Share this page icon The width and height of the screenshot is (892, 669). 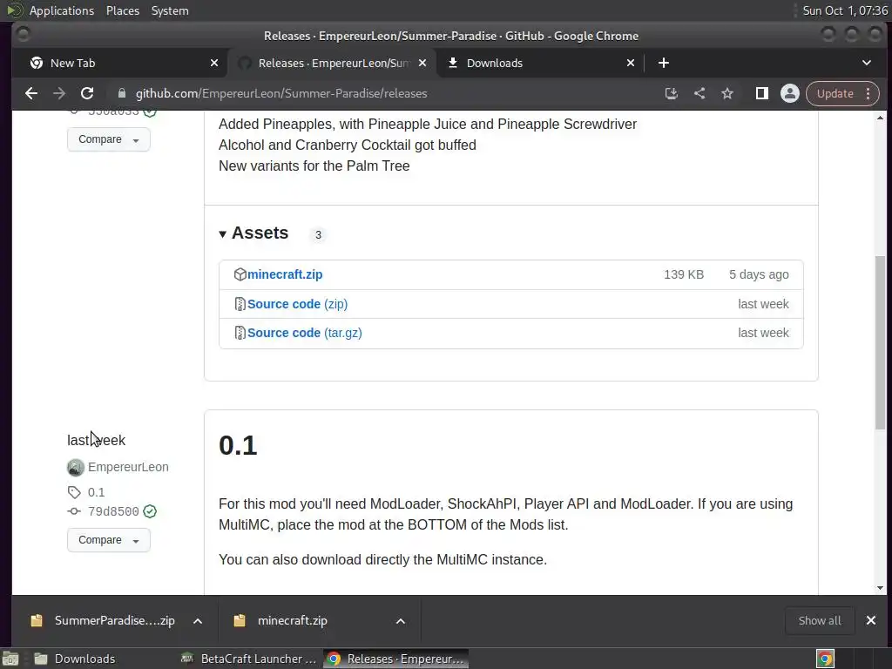(699, 93)
